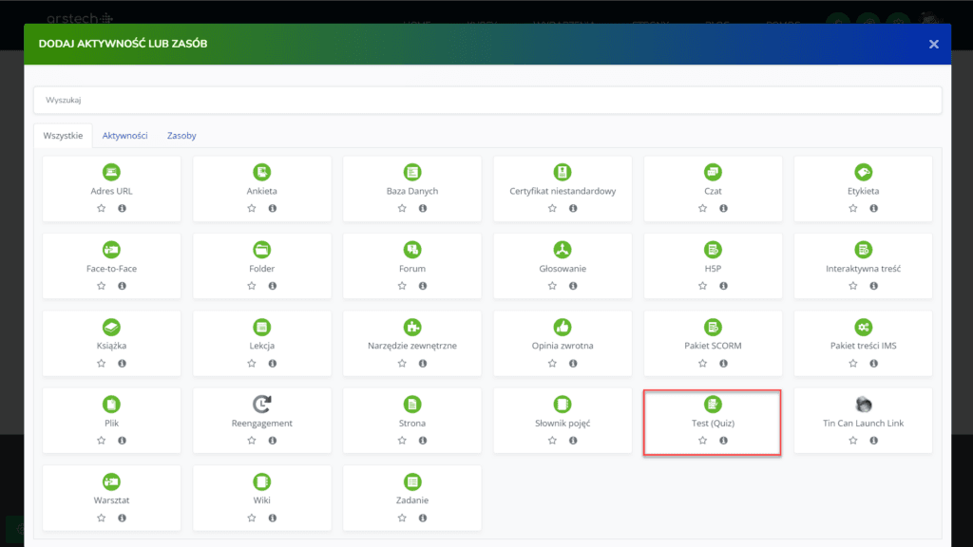The height and width of the screenshot is (547, 973).
Task: Choose the Zadanie activity icon
Action: (412, 481)
